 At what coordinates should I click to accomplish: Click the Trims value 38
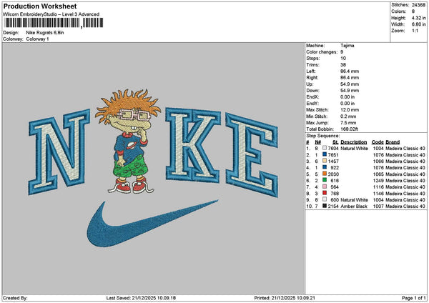tap(343, 65)
